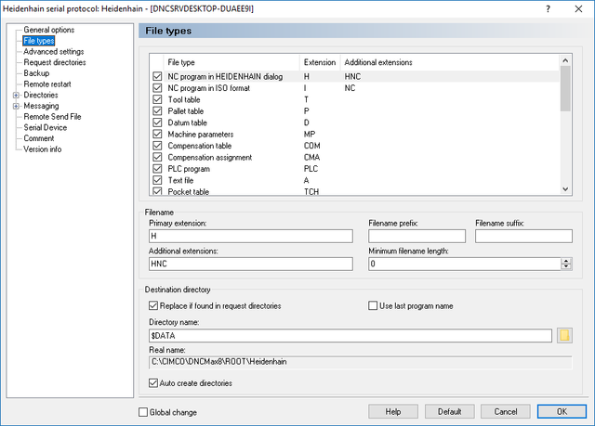Viewport: 595px width, 426px height.
Task: Click the Help button
Action: pyautogui.click(x=393, y=411)
